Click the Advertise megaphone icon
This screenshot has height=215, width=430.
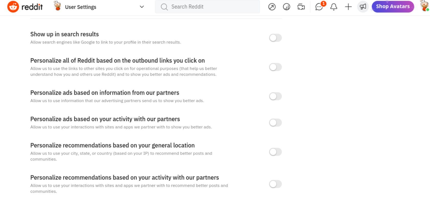[363, 7]
